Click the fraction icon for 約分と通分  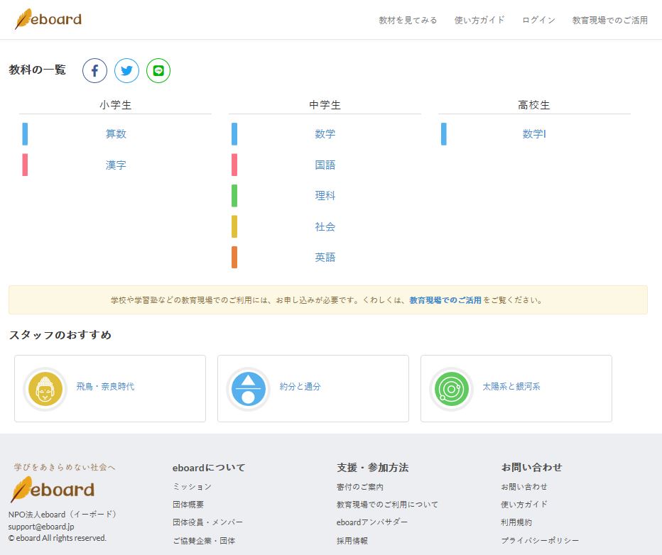click(248, 389)
